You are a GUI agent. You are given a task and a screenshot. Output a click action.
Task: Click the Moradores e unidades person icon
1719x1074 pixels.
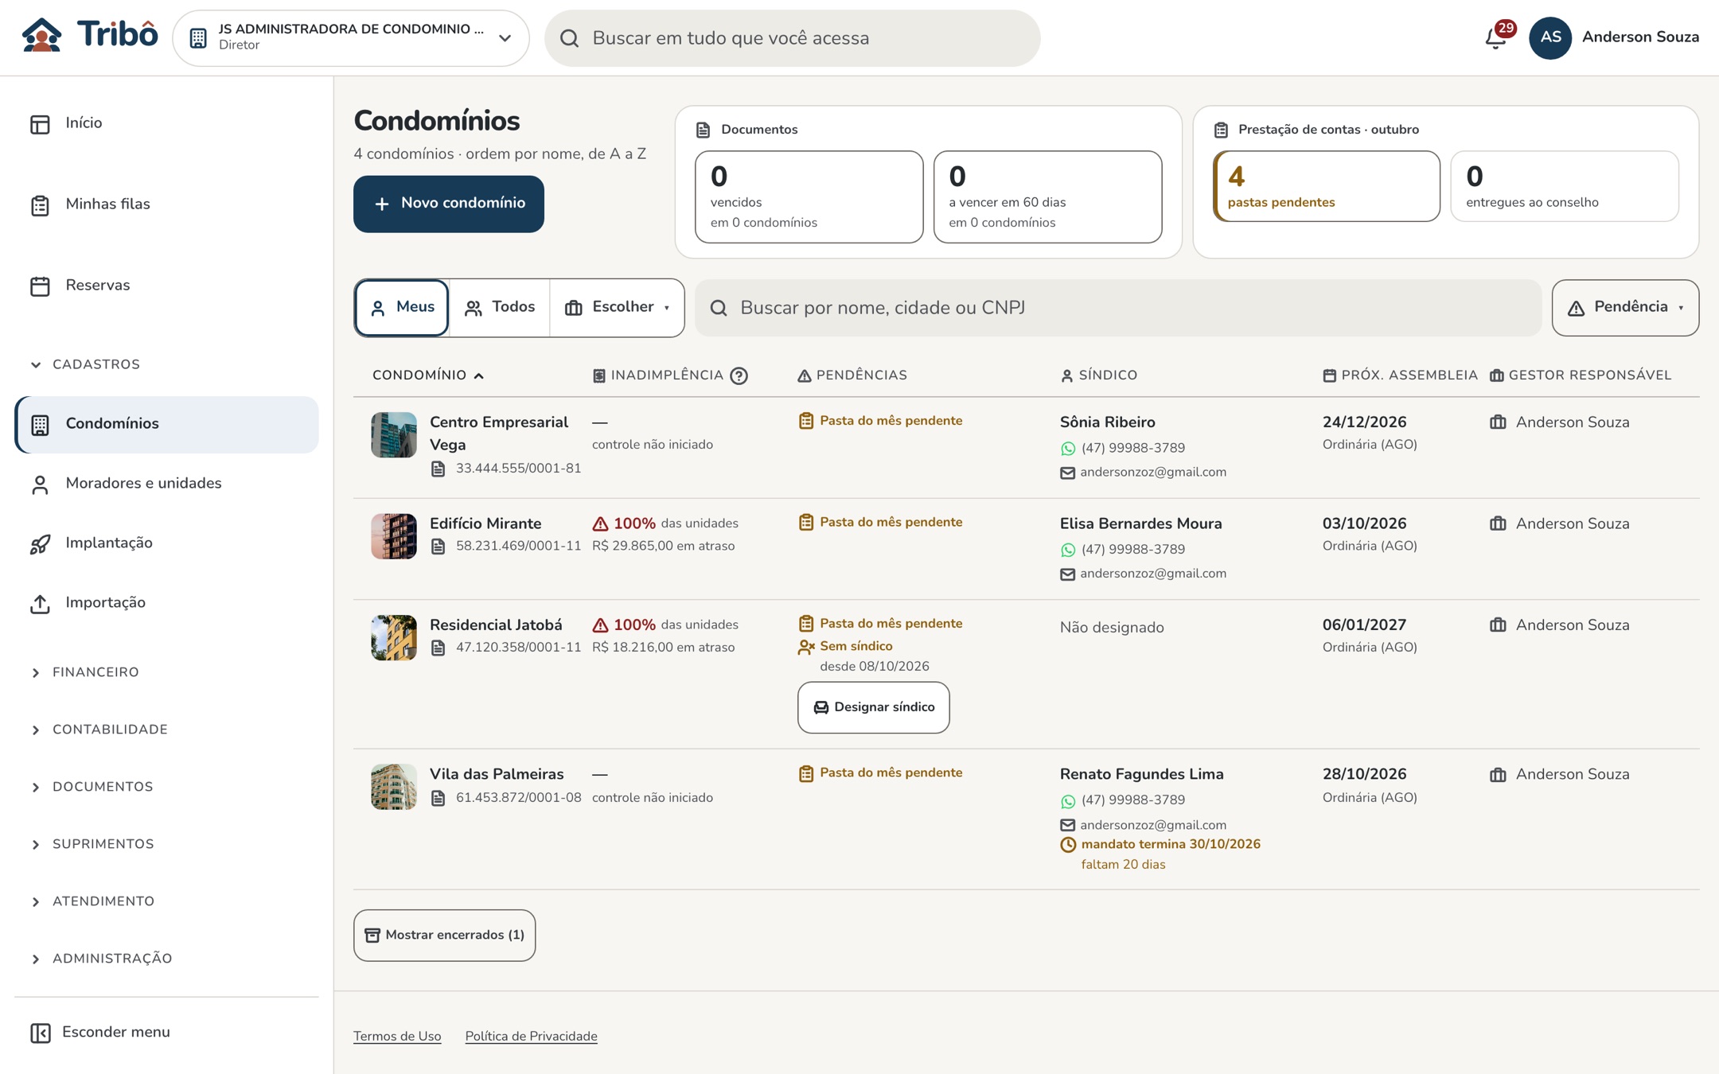coord(40,484)
